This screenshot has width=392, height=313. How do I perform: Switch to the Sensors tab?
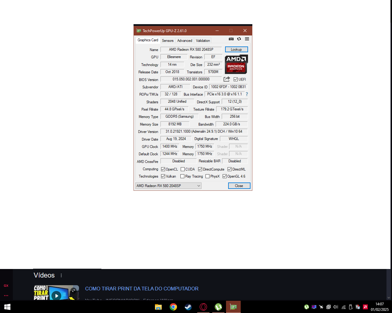[168, 41]
